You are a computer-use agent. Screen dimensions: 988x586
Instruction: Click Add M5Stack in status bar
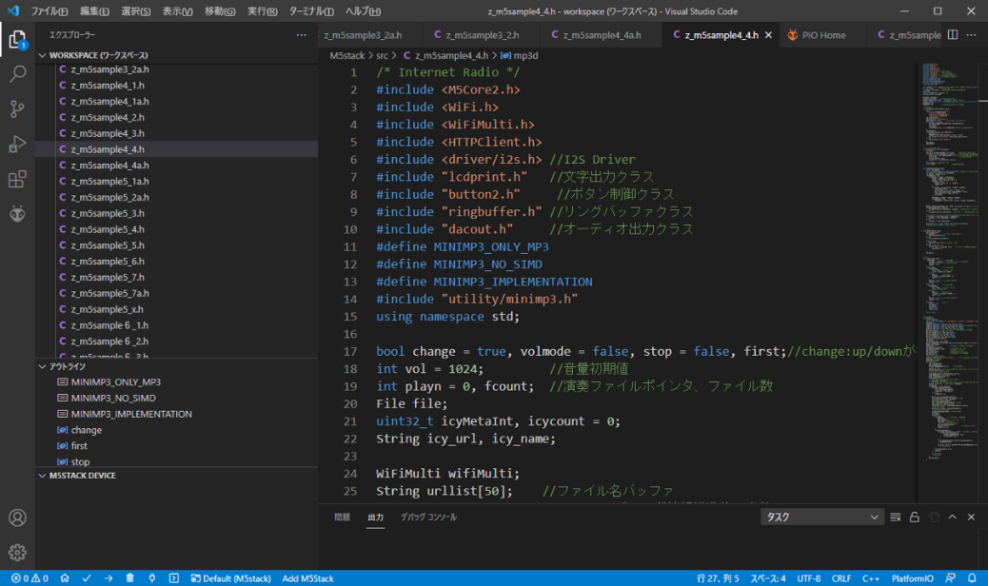pyautogui.click(x=307, y=578)
